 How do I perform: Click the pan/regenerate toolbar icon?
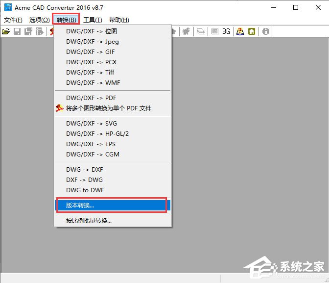coord(187,31)
